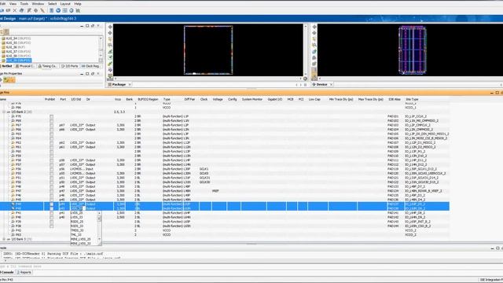Sort by the Prohibit column header
This screenshot has width=503, height=283.
[x=50, y=100]
